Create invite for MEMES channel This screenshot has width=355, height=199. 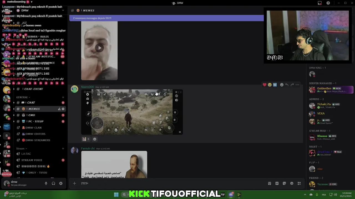pyautogui.click(x=59, y=109)
